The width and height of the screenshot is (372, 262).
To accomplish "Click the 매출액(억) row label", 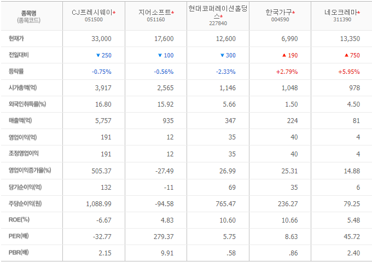I will tap(20, 120).
